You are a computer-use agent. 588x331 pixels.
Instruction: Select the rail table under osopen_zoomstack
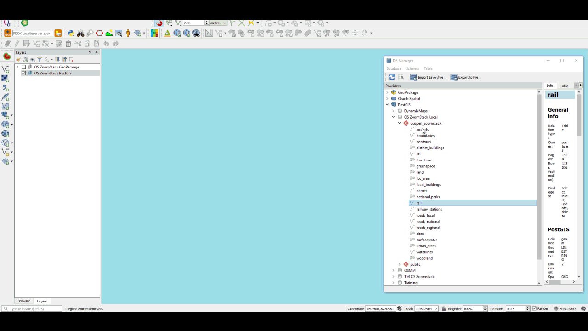coord(419,203)
